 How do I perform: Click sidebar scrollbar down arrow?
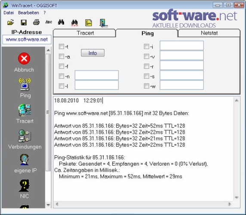click(48, 205)
